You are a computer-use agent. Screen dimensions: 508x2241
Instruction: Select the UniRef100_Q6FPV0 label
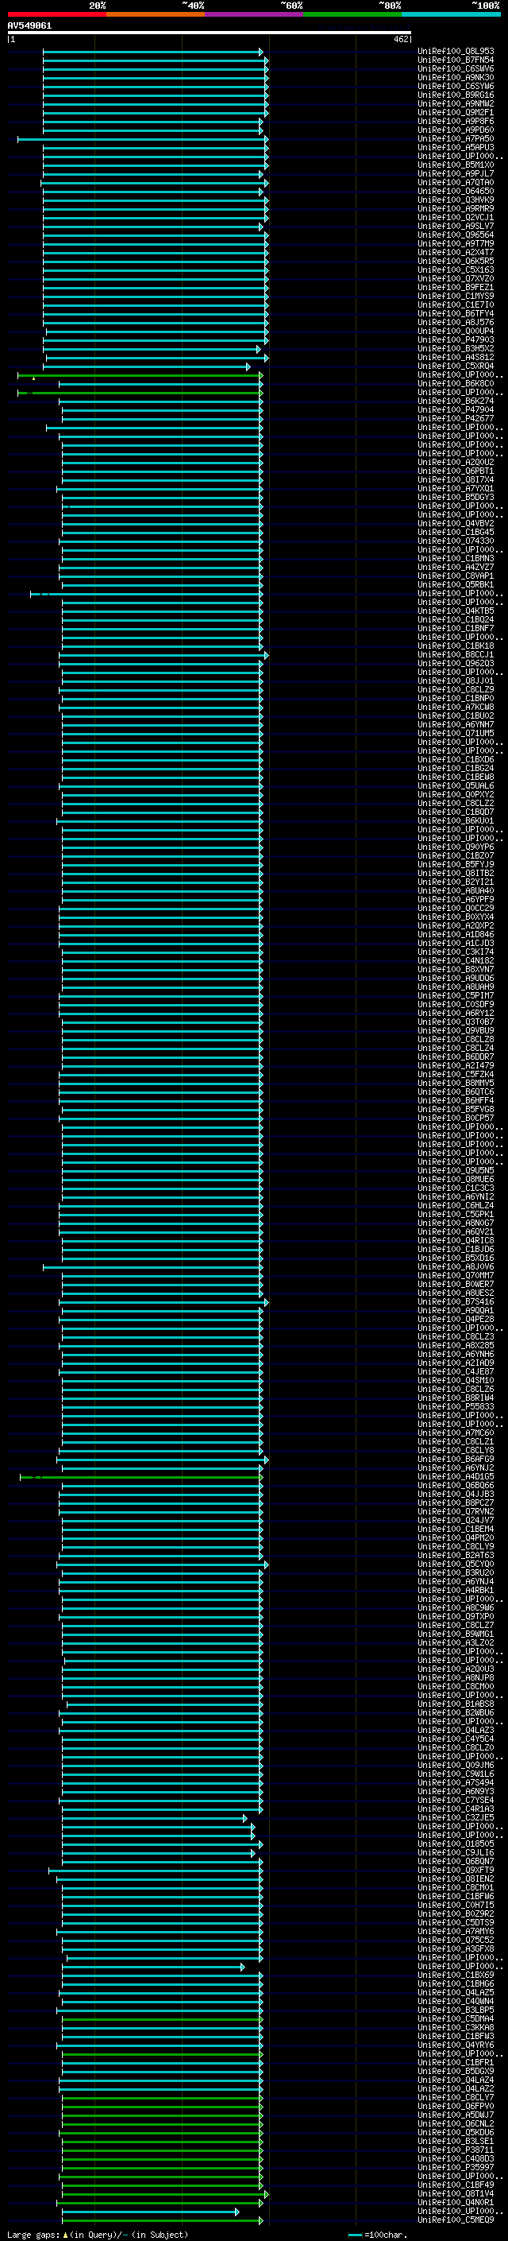tap(455, 2105)
